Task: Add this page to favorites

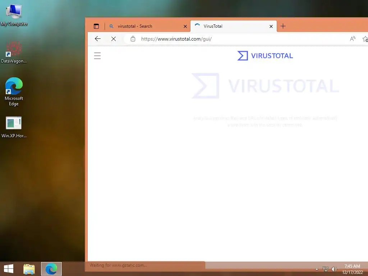Action: click(x=365, y=39)
